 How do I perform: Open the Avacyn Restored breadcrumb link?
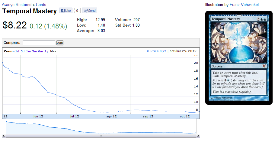point(17,5)
